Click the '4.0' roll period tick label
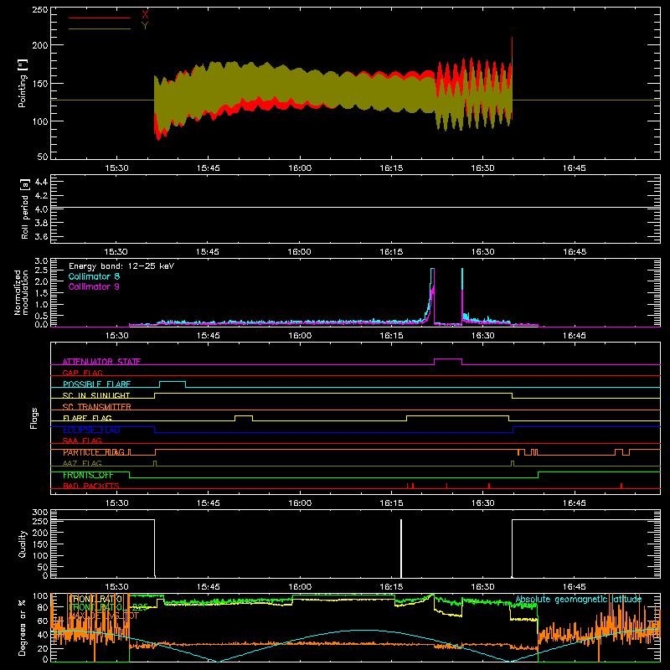This screenshot has width=670, height=670. pyautogui.click(x=41, y=209)
